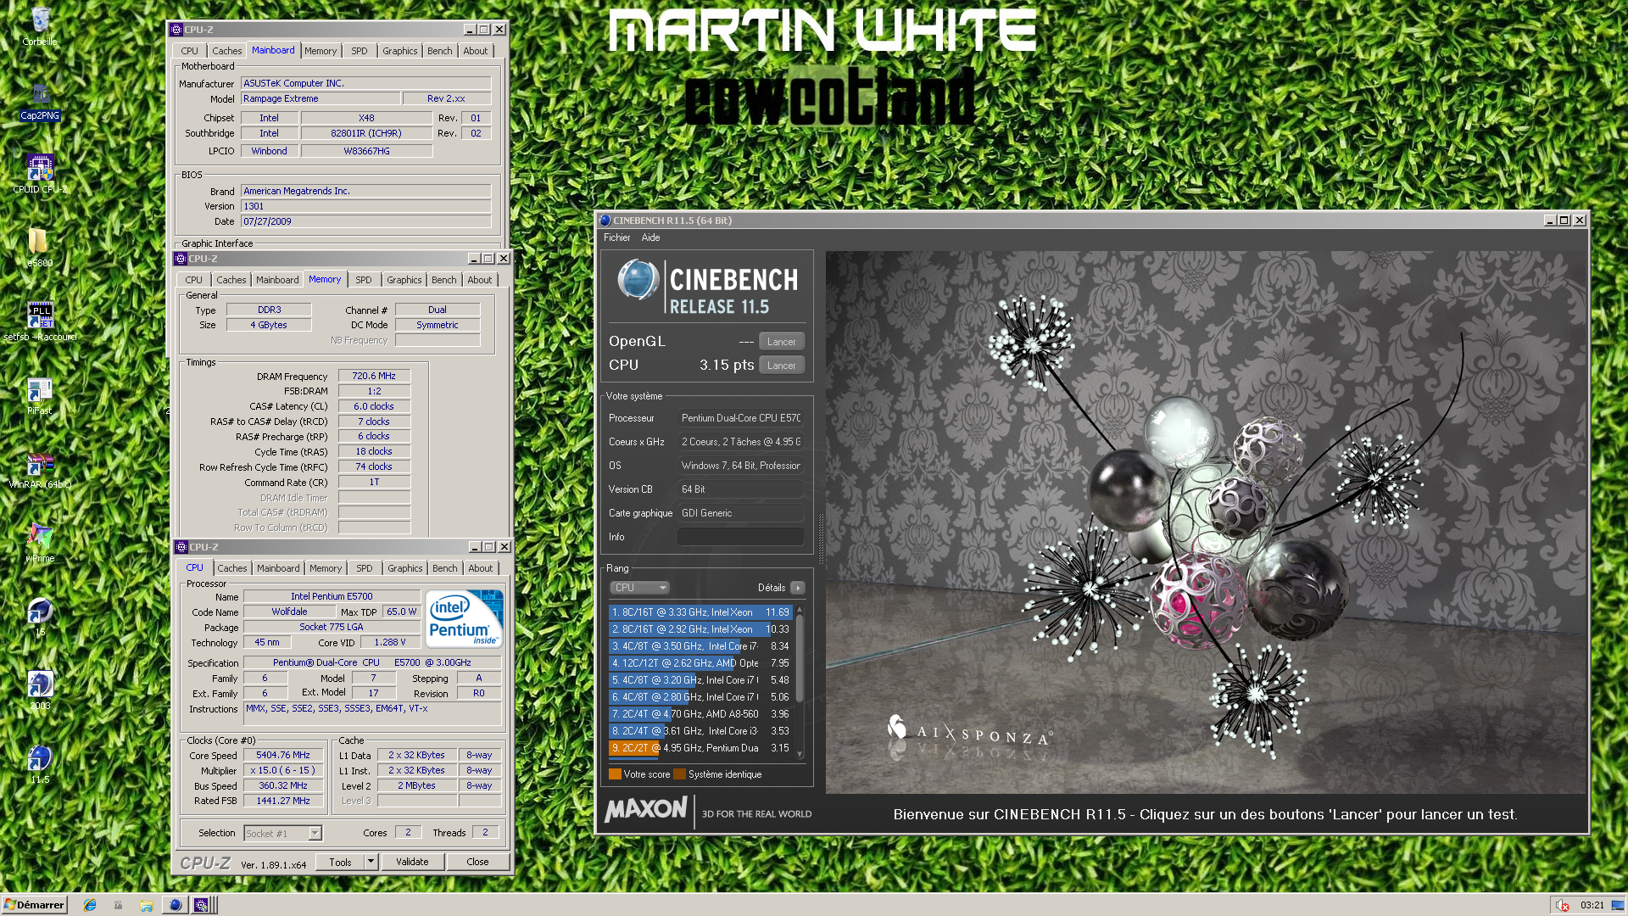Image resolution: width=1628 pixels, height=916 pixels.
Task: Switch to Cinebench taskbar button
Action: click(x=175, y=905)
